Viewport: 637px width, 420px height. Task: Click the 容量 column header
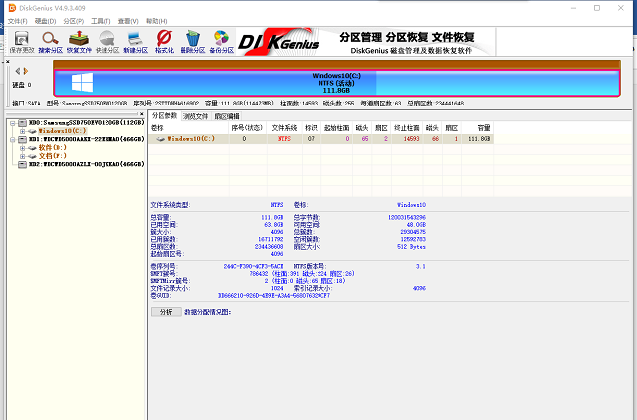(478, 128)
